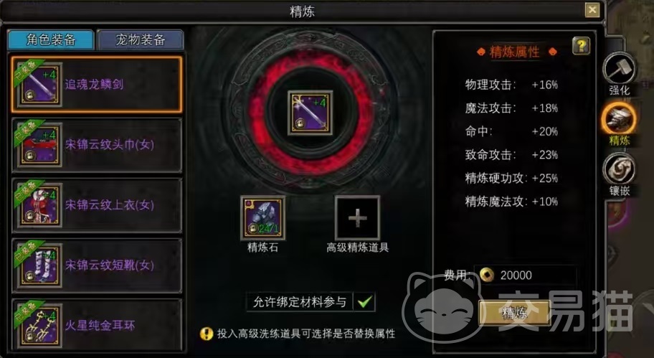Screen dimensions: 654x358
Task: Switch to the 宠物装备 tab
Action: (140, 40)
